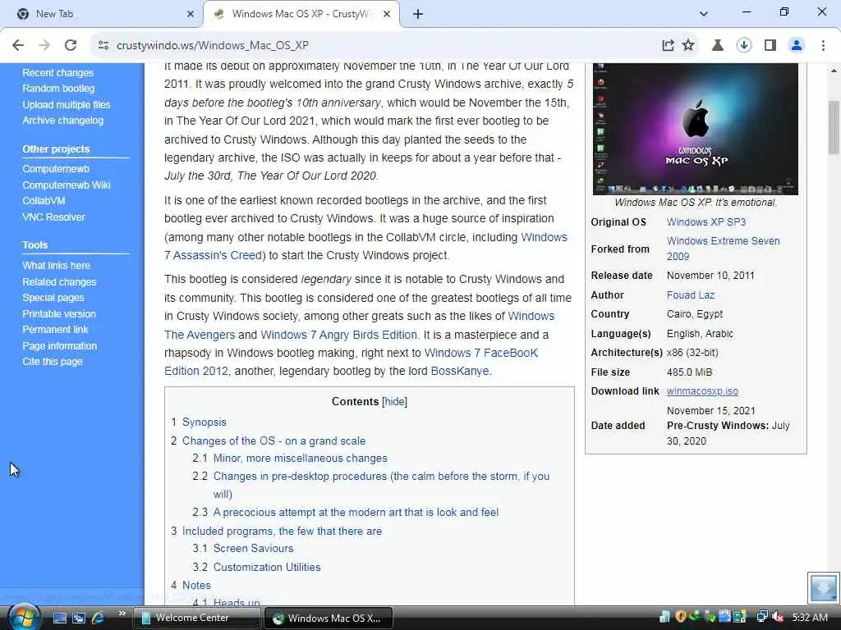Open Archive changelog link
841x630 pixels.
pos(62,121)
